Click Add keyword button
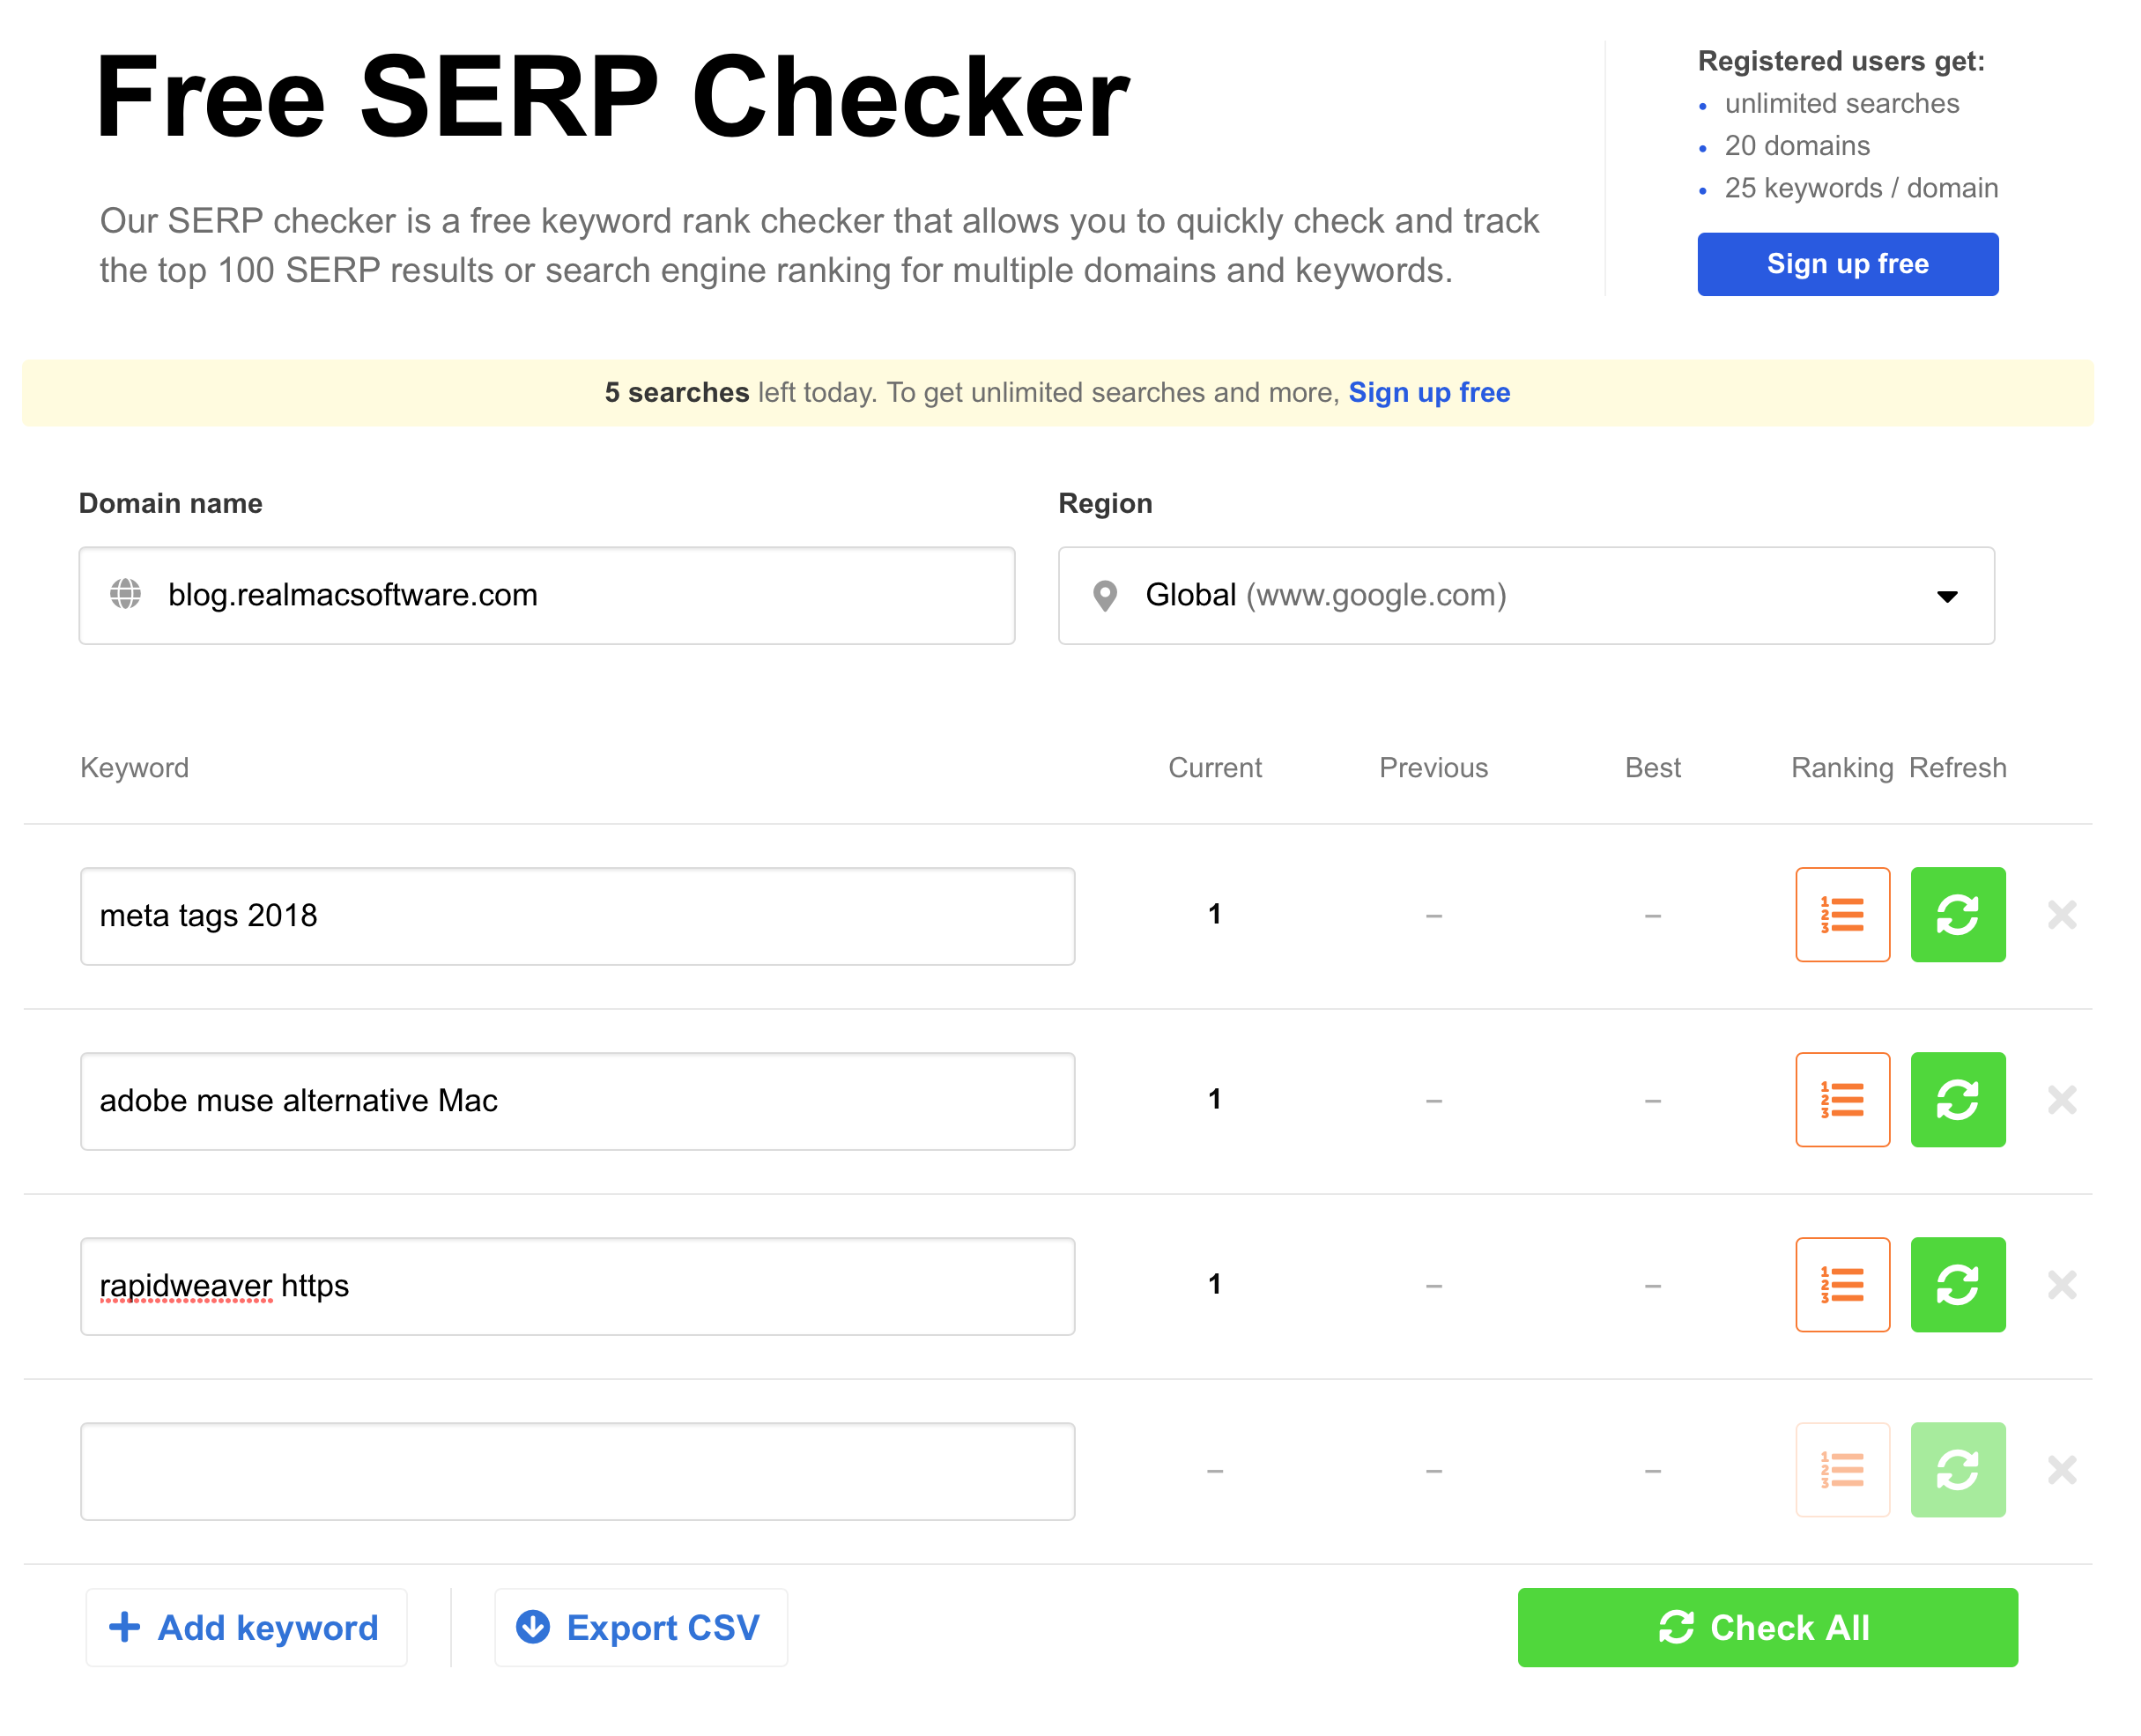Viewport: 2141px width, 1736px height. pos(246,1627)
